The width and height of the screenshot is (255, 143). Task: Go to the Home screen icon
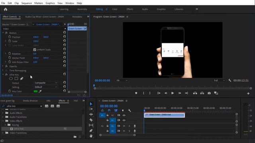tap(6, 10)
